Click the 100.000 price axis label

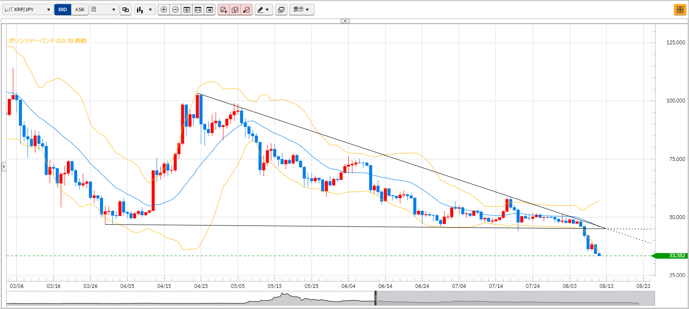[x=676, y=101]
